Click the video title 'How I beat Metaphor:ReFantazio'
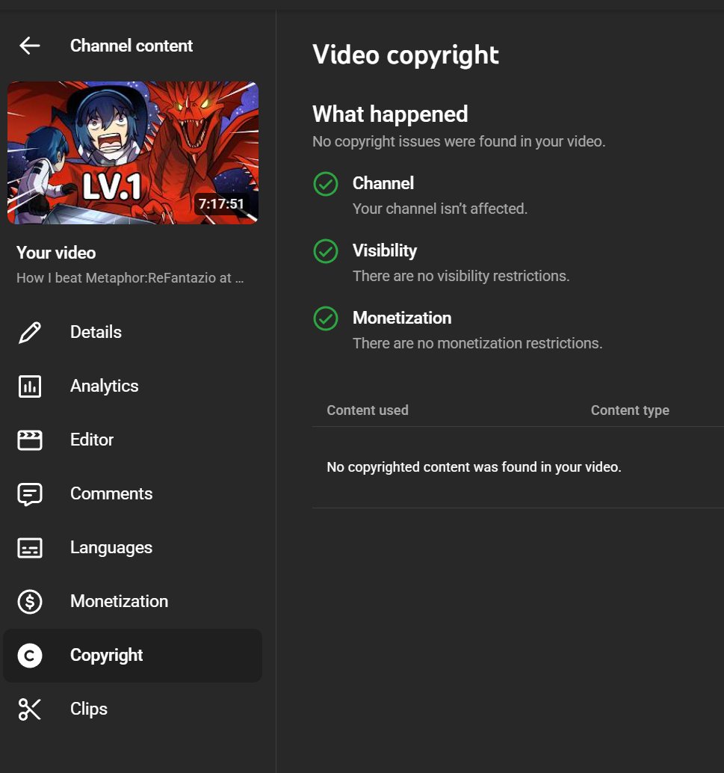This screenshot has width=724, height=773. pyautogui.click(x=130, y=278)
